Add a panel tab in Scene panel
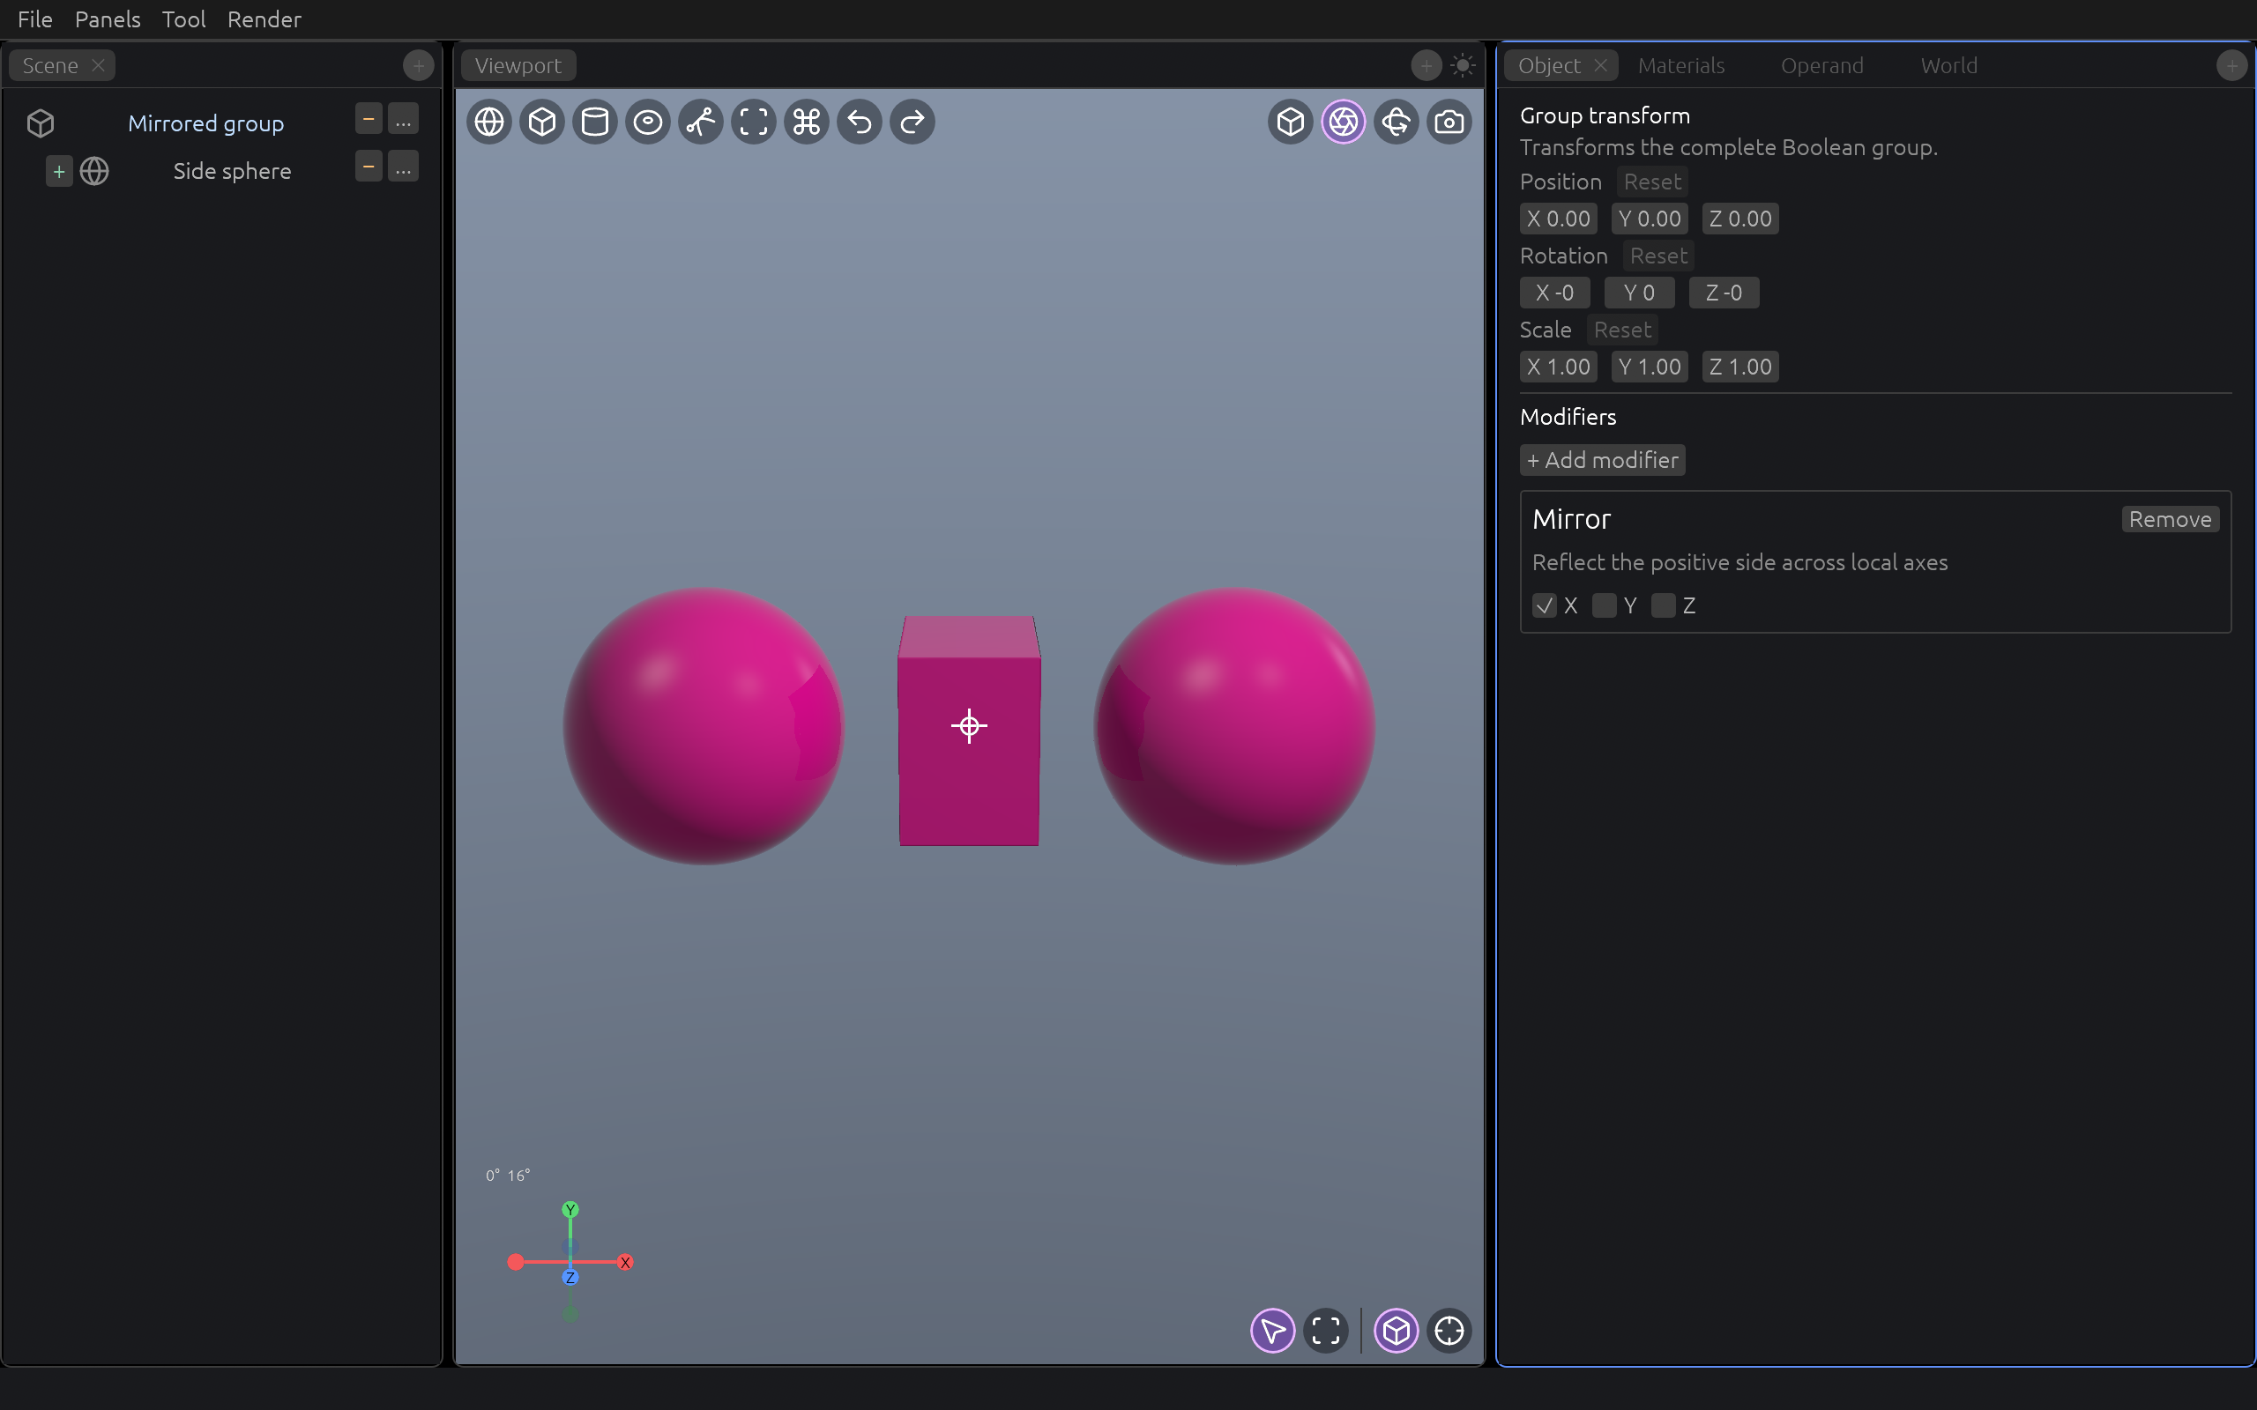Viewport: 2257px width, 1410px height. (418, 65)
